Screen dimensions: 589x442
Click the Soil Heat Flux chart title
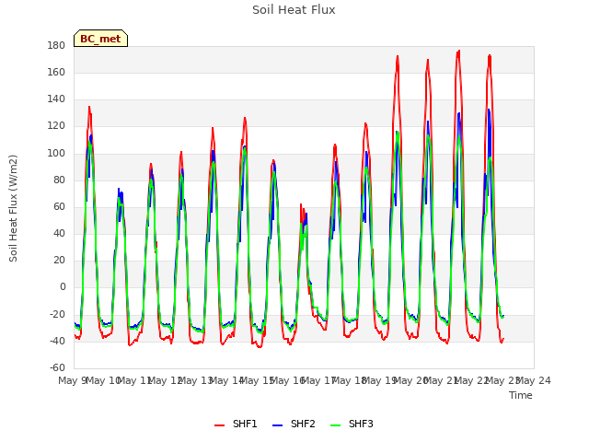point(294,10)
